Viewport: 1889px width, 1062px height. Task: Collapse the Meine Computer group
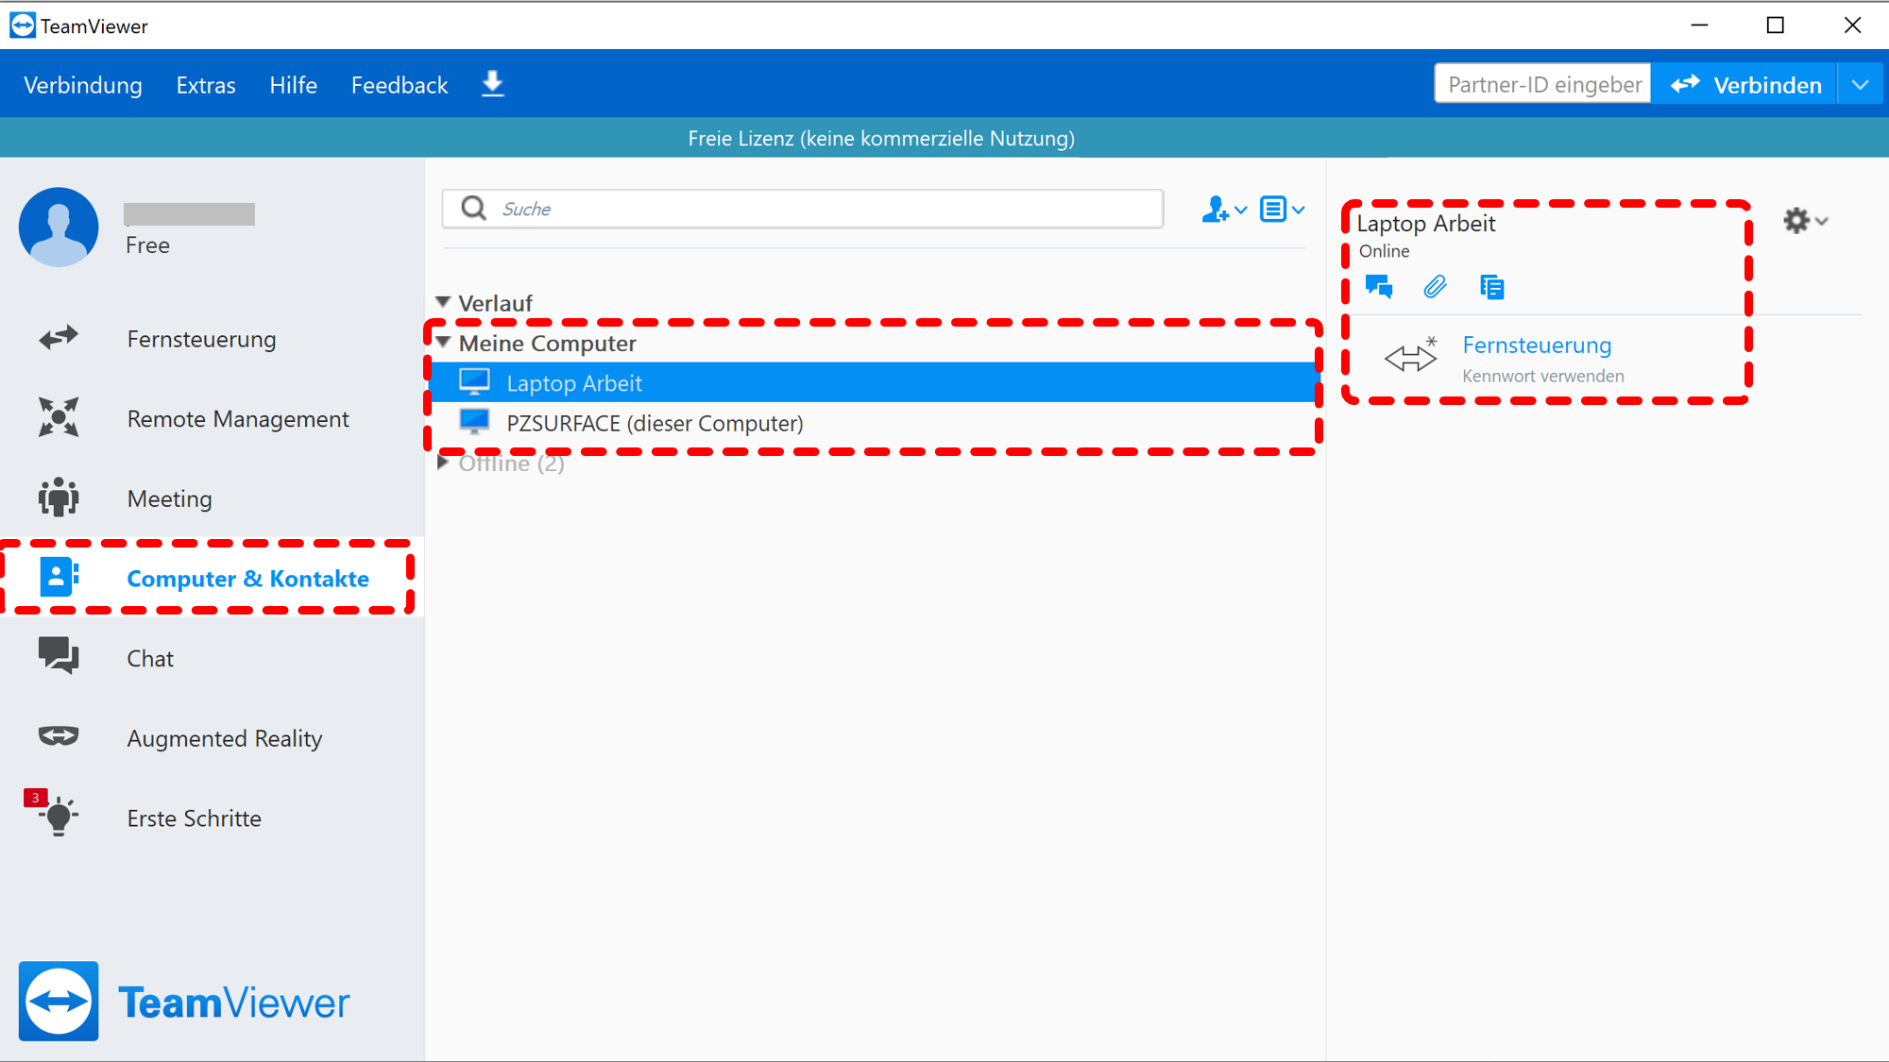[x=443, y=343]
